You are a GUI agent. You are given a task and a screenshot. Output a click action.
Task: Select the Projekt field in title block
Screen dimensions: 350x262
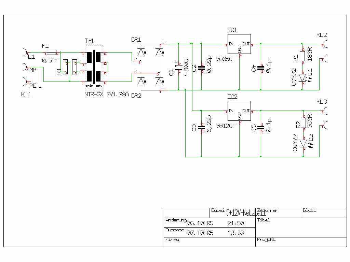click(x=301, y=242)
